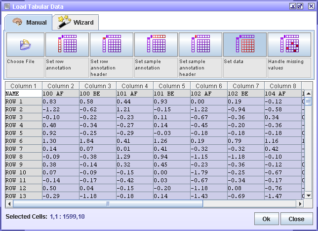Select the 101 AF cell
Screen dimensions: 318x231
(135, 94)
